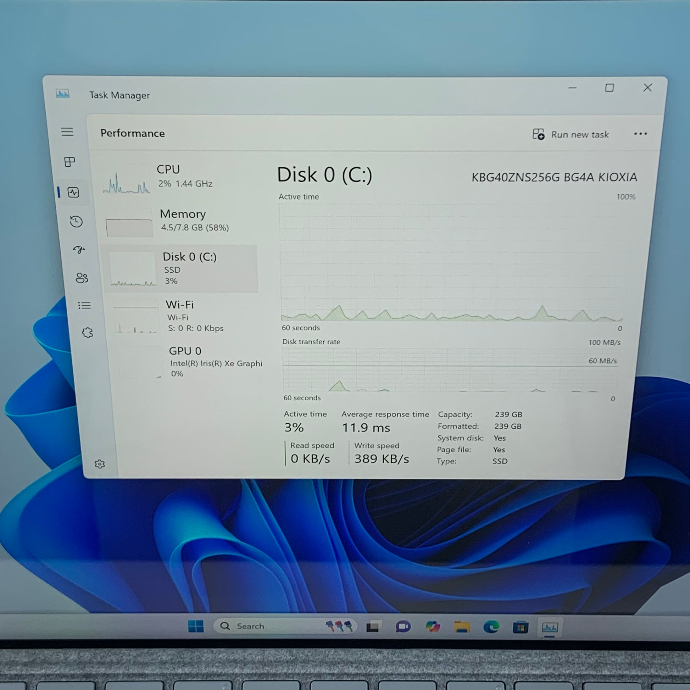Open Task Manager settings gear
690x690 pixels.
pyautogui.click(x=100, y=464)
